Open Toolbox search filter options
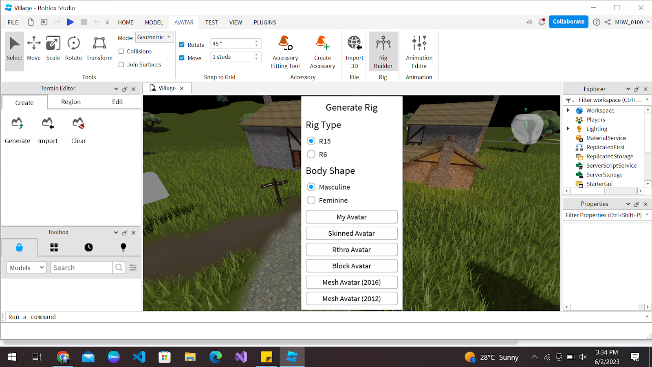Image resolution: width=652 pixels, height=367 pixels. point(133,268)
